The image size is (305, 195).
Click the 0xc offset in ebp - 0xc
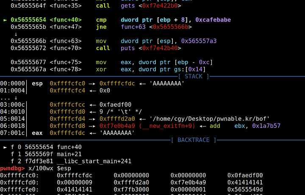[204, 62]
